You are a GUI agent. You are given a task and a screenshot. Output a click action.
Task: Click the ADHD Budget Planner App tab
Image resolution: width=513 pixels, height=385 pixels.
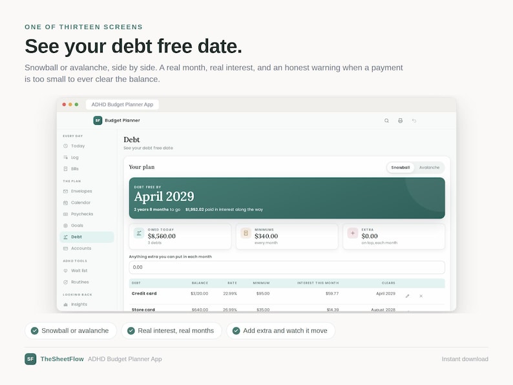[122, 105]
